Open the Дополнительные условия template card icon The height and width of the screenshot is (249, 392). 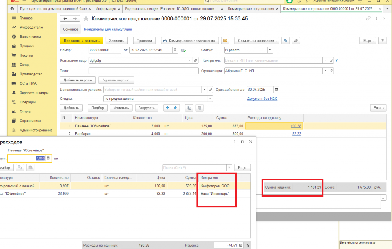[210, 90]
